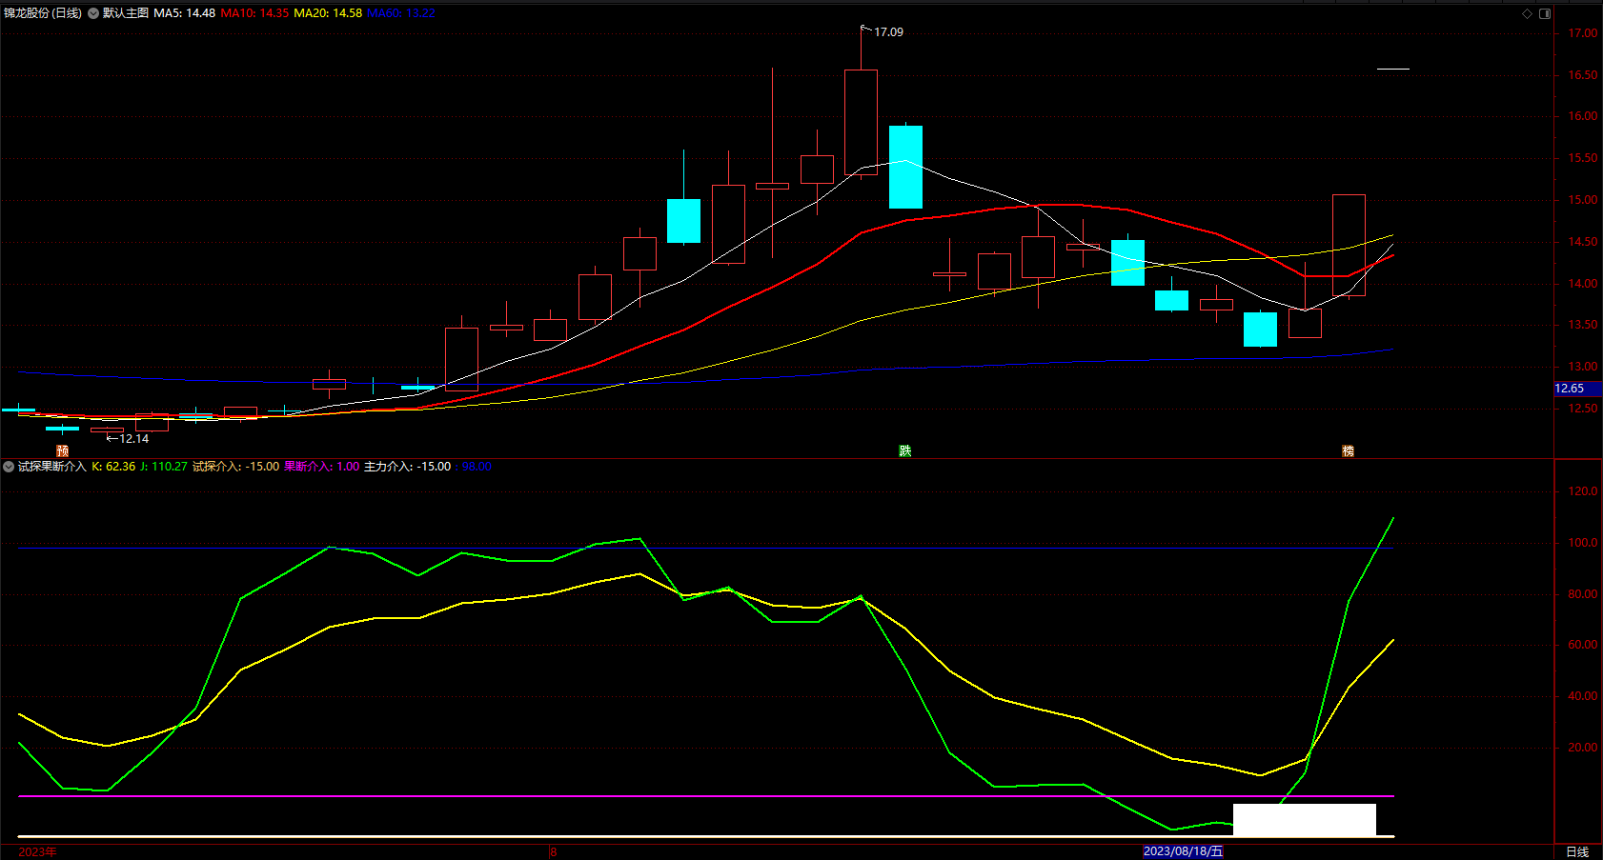Click the 2023/08/18/五 date marker

click(x=1183, y=851)
